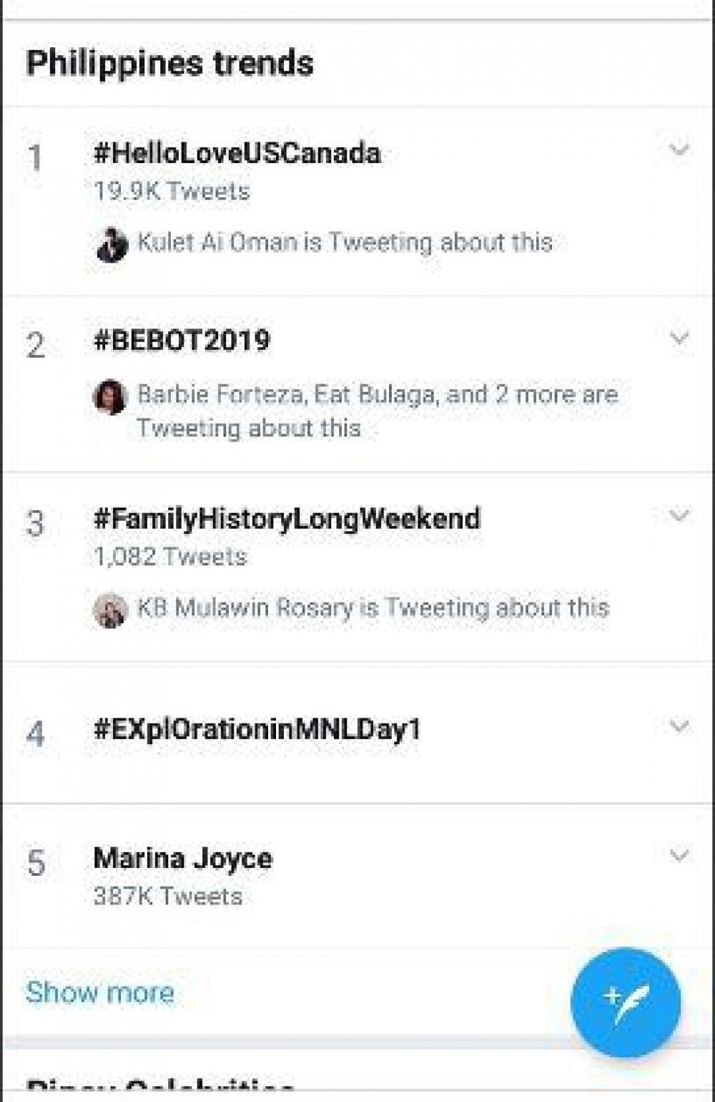Open Kulet Ai Oman's profile avatar
The height and width of the screenshot is (1102, 715).
pos(112,244)
